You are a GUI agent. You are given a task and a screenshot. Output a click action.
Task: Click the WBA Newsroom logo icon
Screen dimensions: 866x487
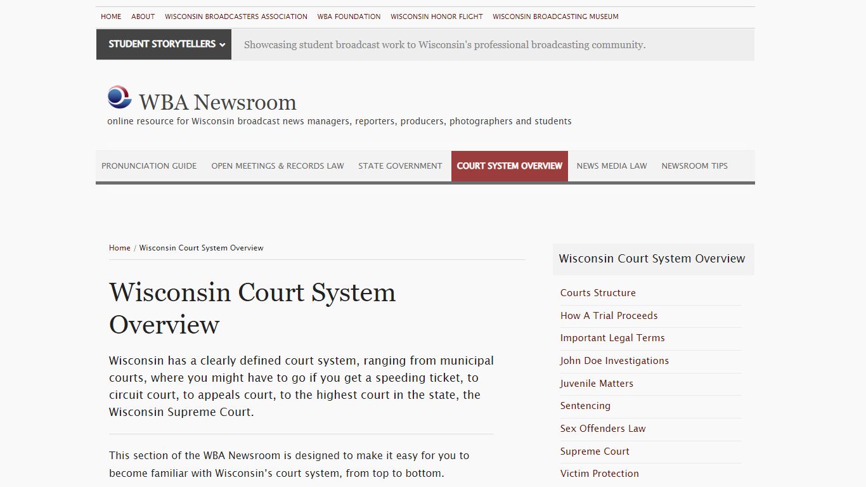(120, 97)
